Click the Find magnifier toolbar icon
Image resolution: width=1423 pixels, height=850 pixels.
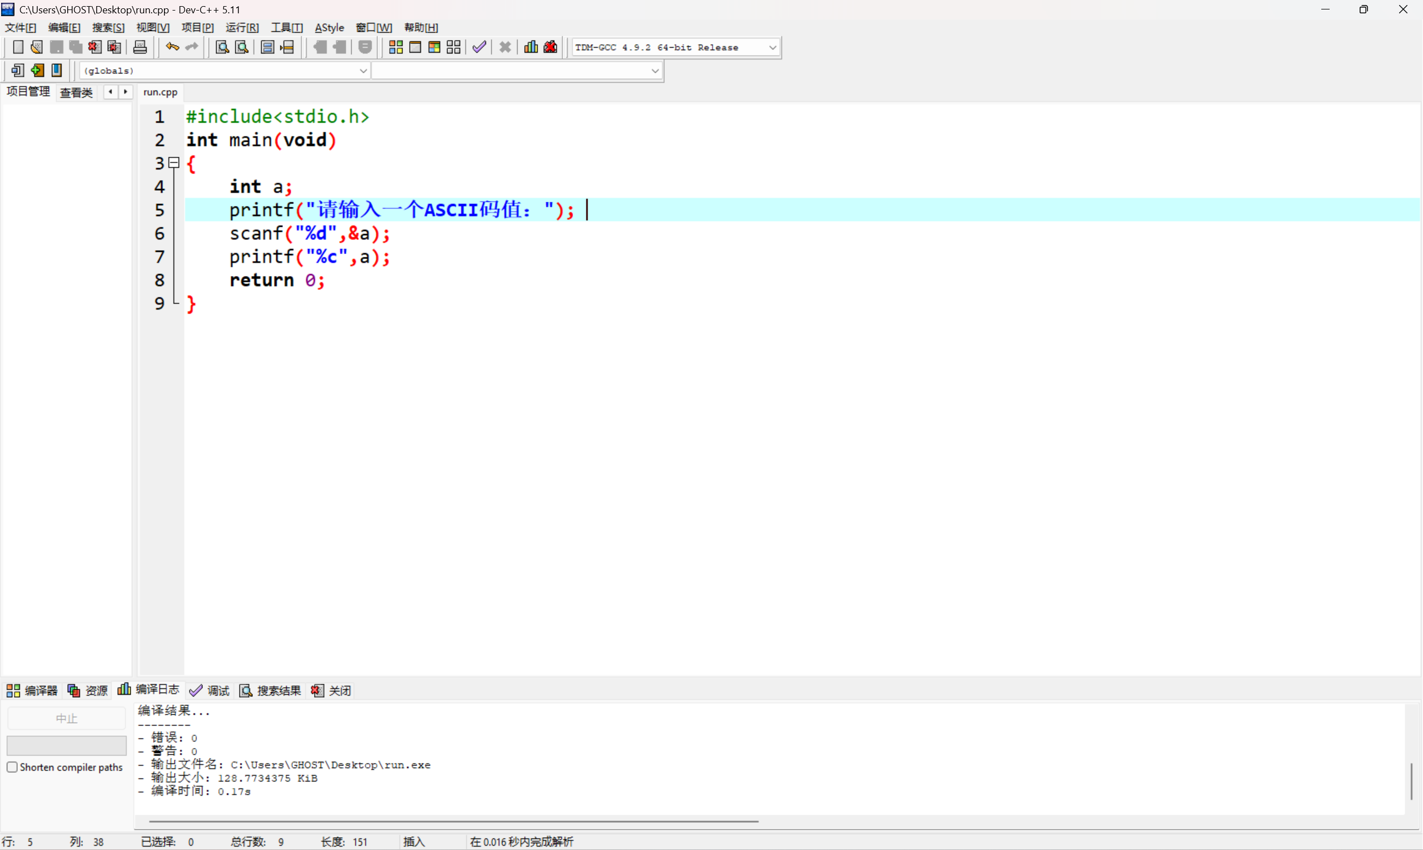222,47
